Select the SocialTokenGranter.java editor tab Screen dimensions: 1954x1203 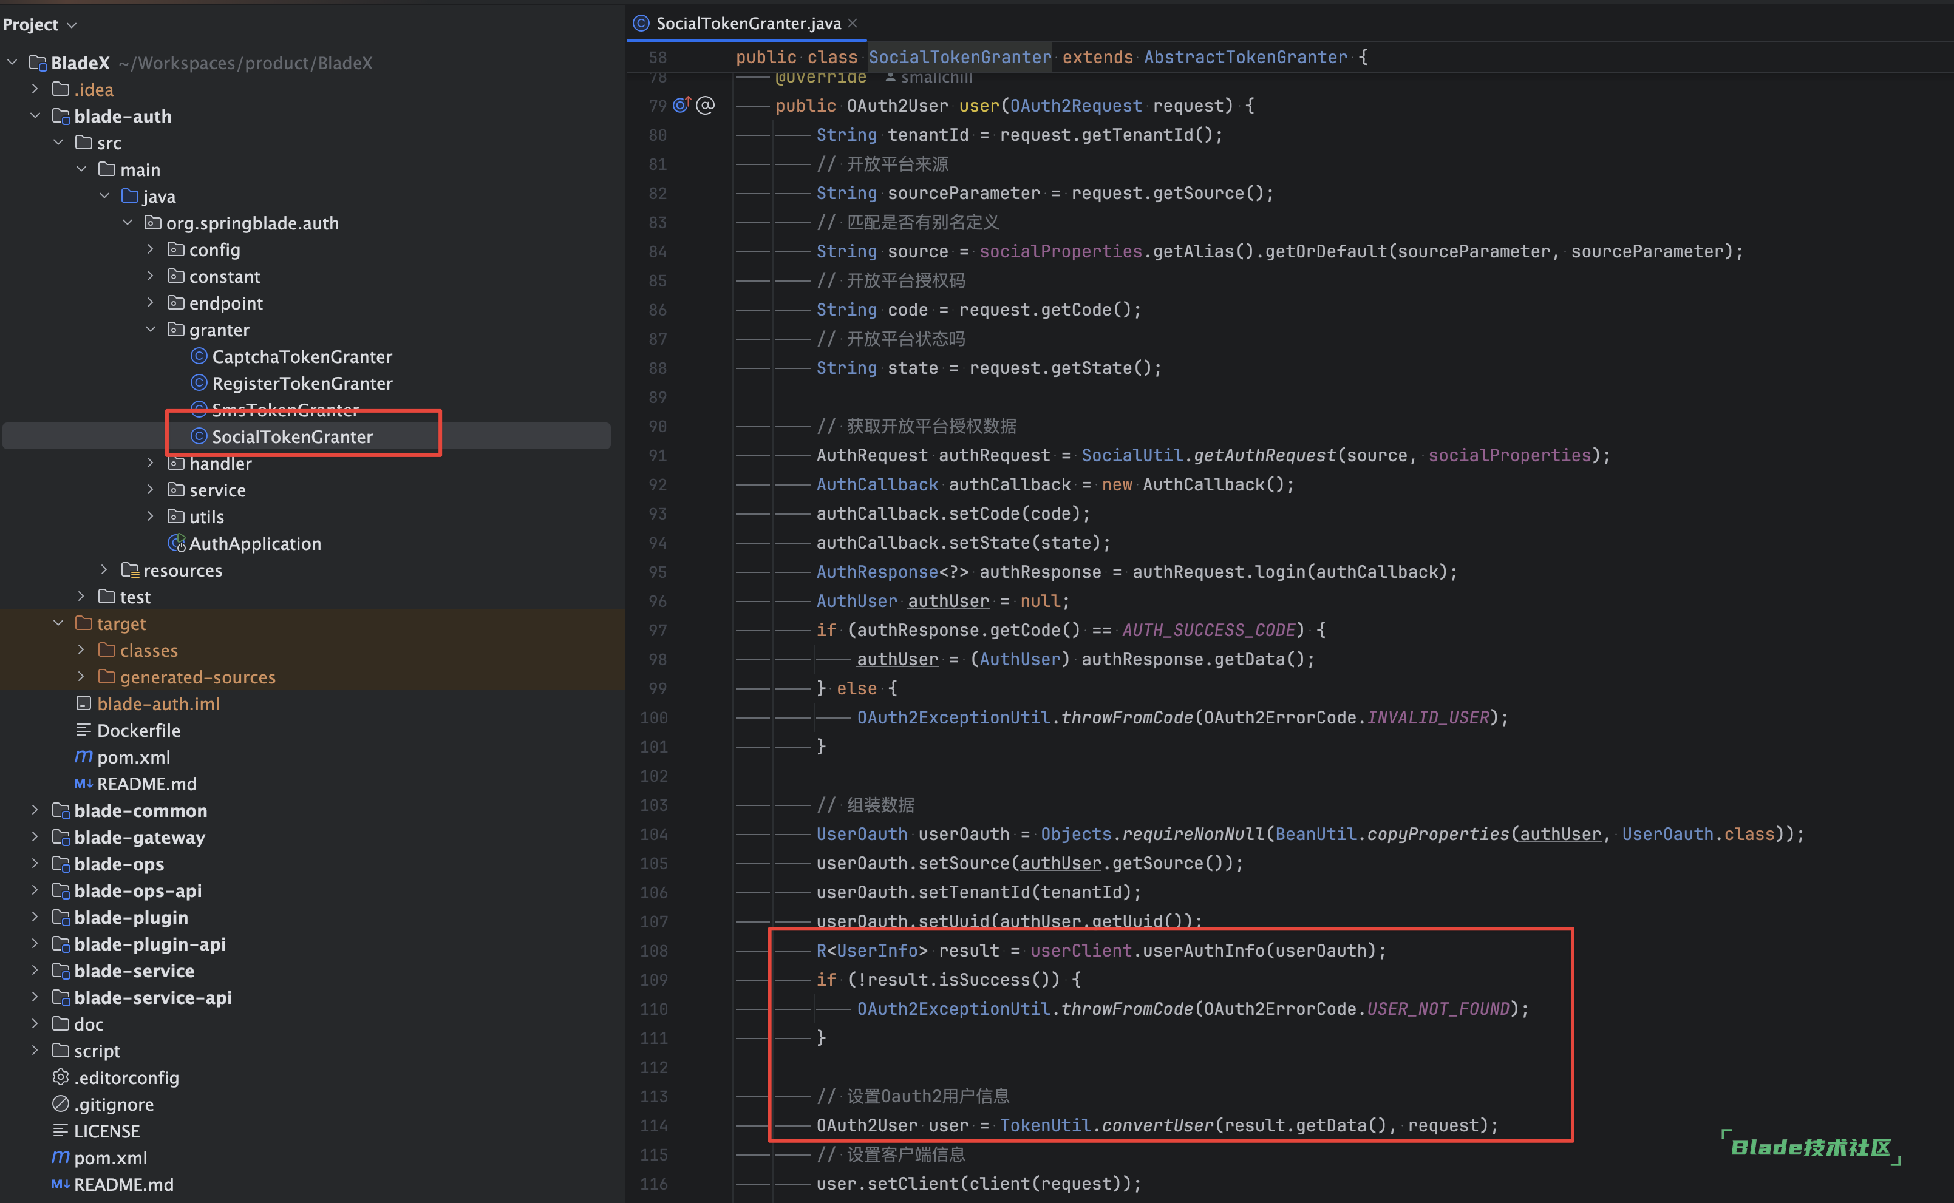tap(747, 23)
